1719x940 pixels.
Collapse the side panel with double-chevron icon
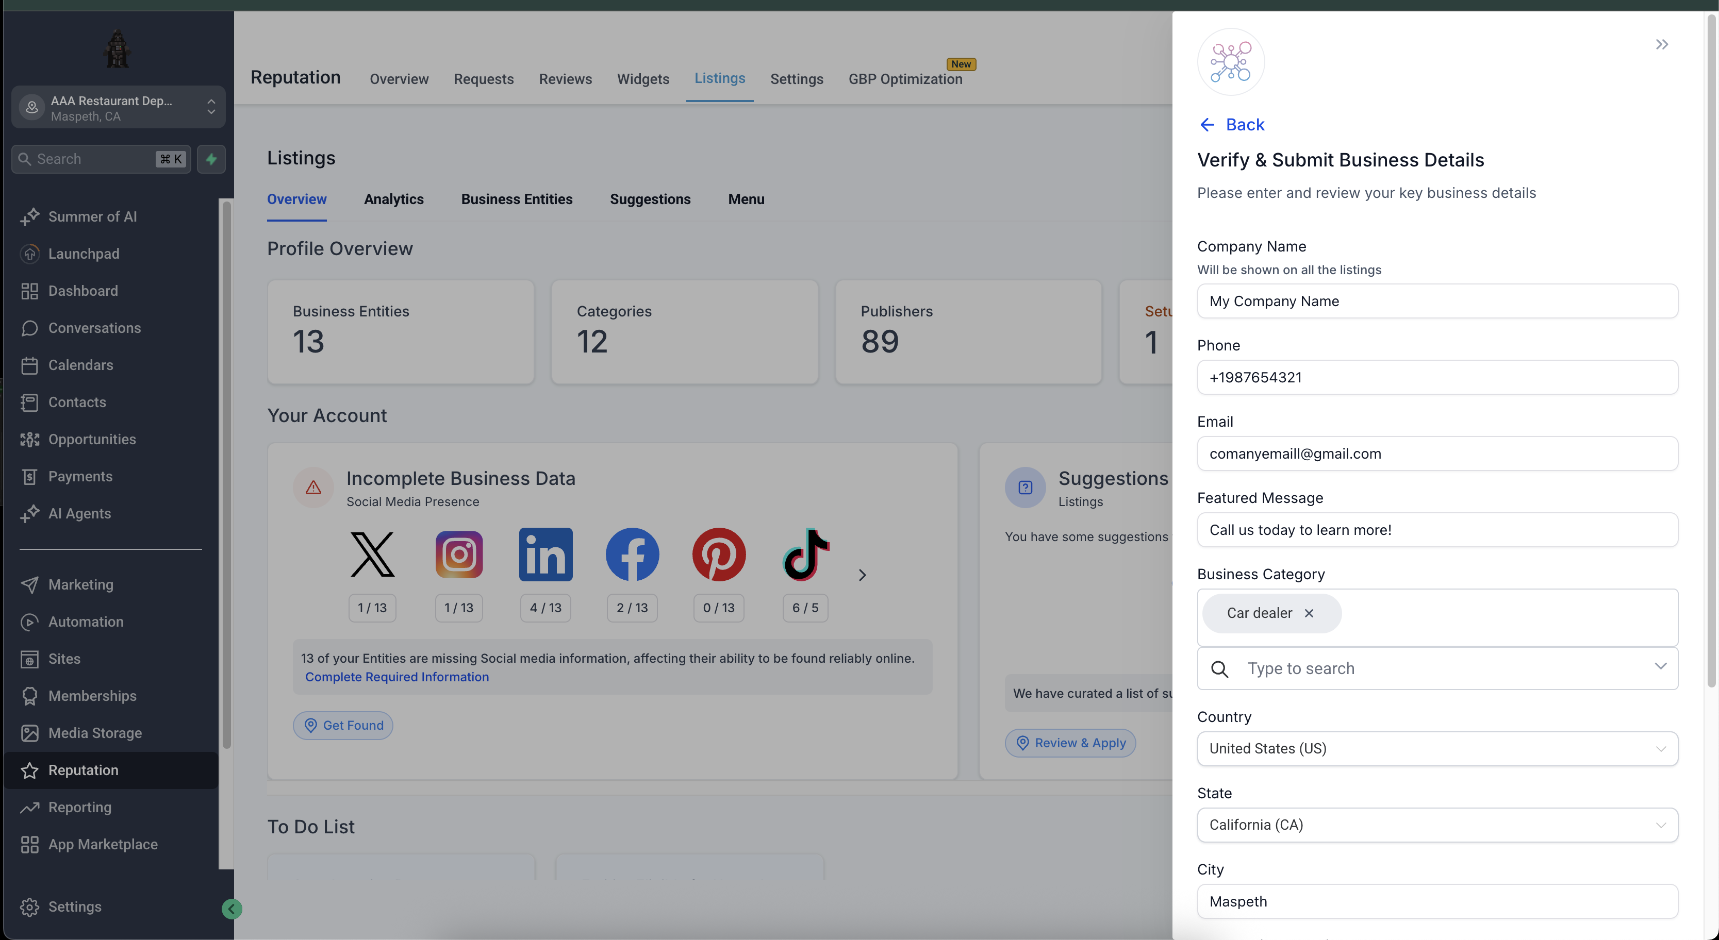tap(1662, 45)
